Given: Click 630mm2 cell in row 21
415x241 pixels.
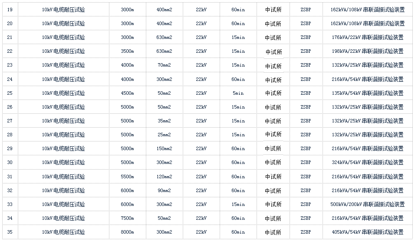Looking at the screenshot, I should point(164,38).
